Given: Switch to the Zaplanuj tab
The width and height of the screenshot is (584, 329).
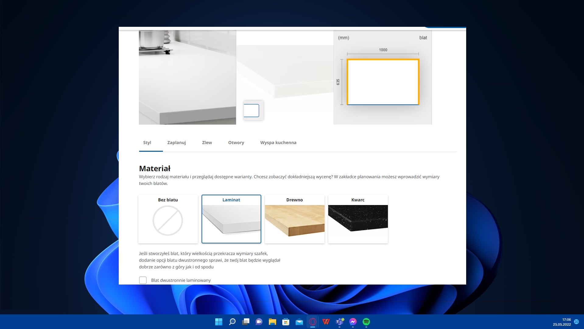Looking at the screenshot, I should click(176, 143).
